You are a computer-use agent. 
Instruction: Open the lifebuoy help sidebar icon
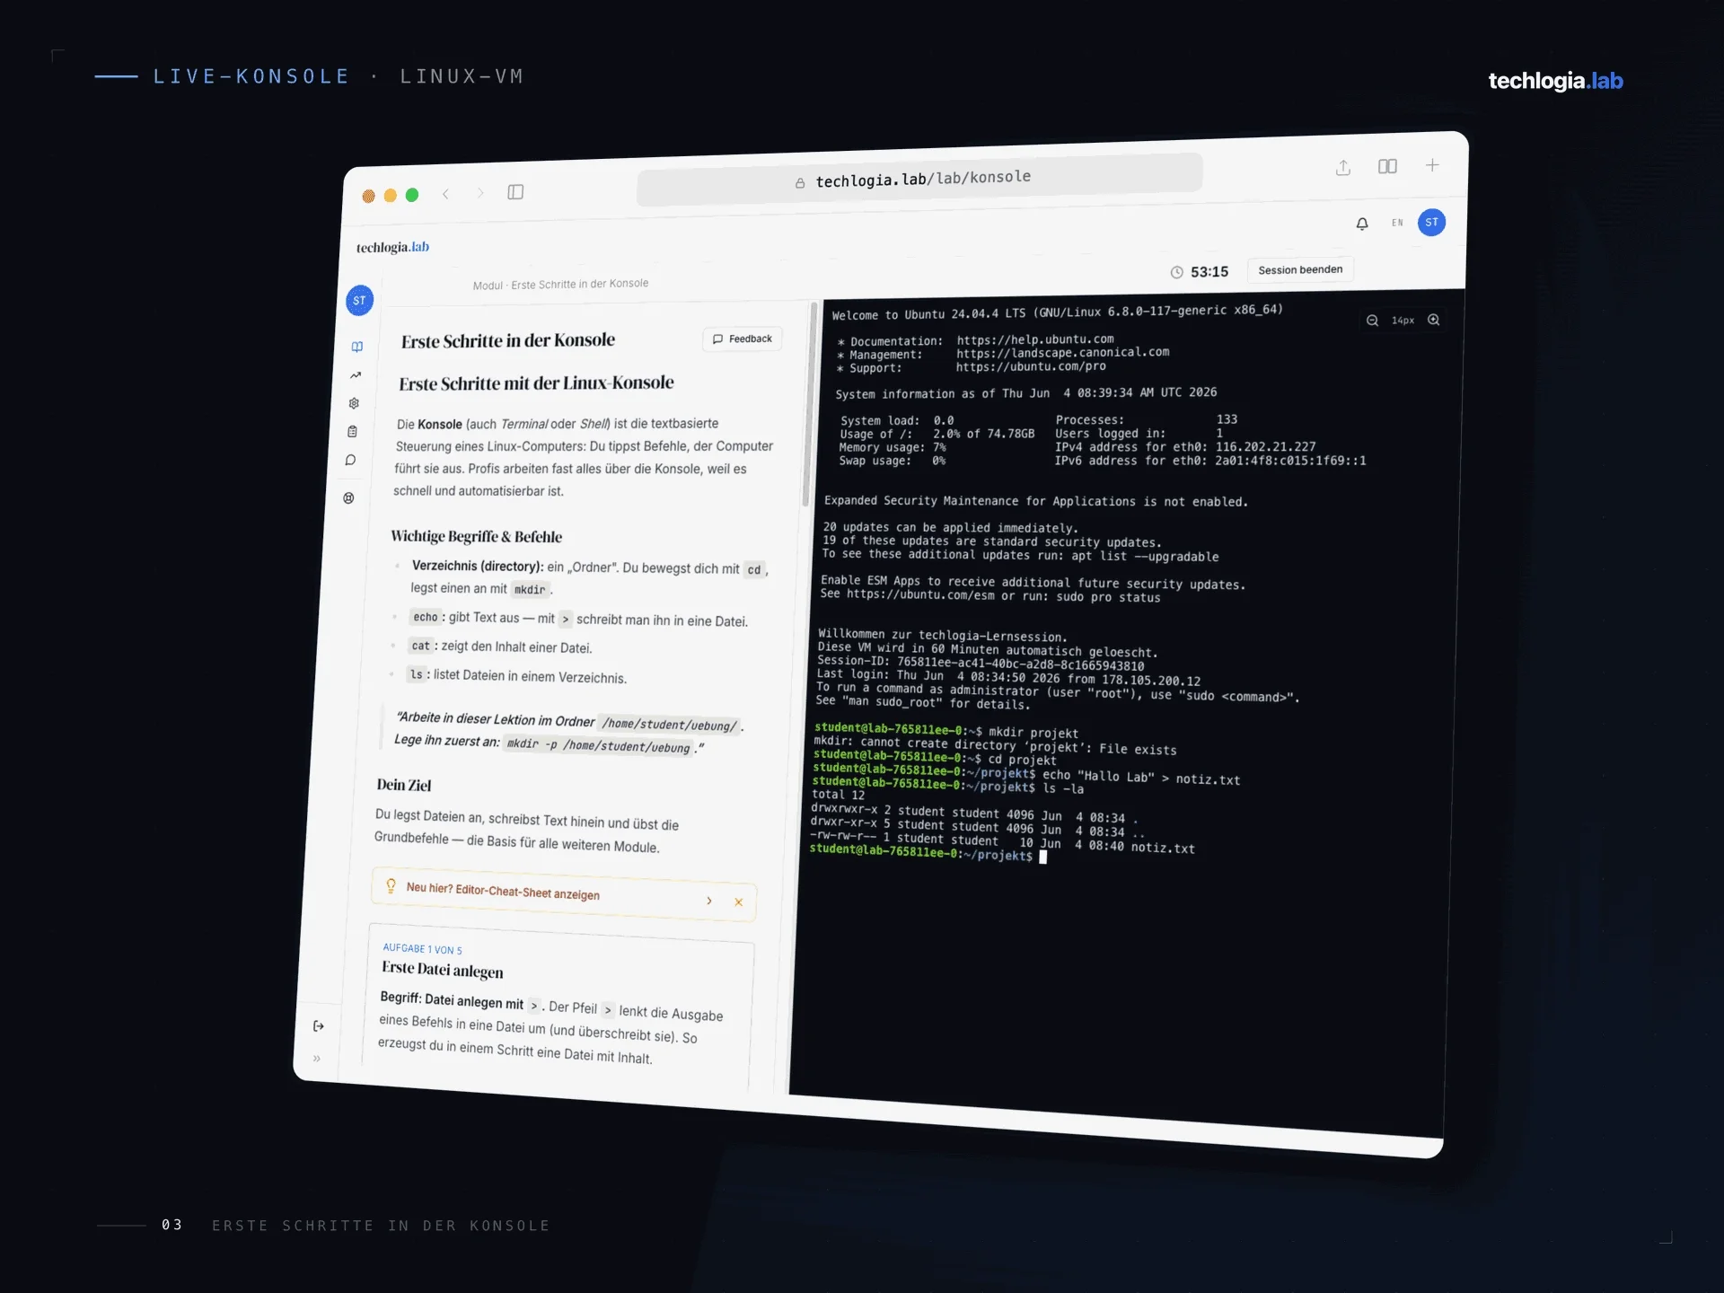coord(348,498)
